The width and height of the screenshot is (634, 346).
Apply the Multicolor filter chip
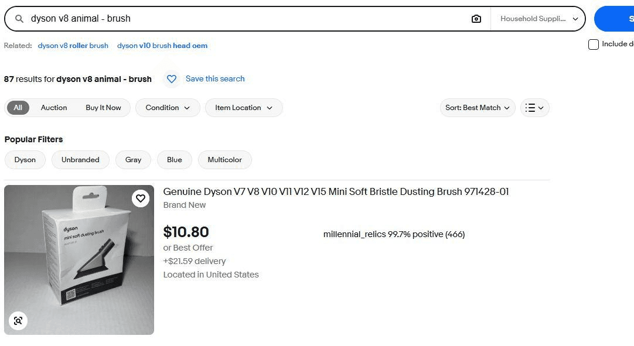click(x=225, y=160)
